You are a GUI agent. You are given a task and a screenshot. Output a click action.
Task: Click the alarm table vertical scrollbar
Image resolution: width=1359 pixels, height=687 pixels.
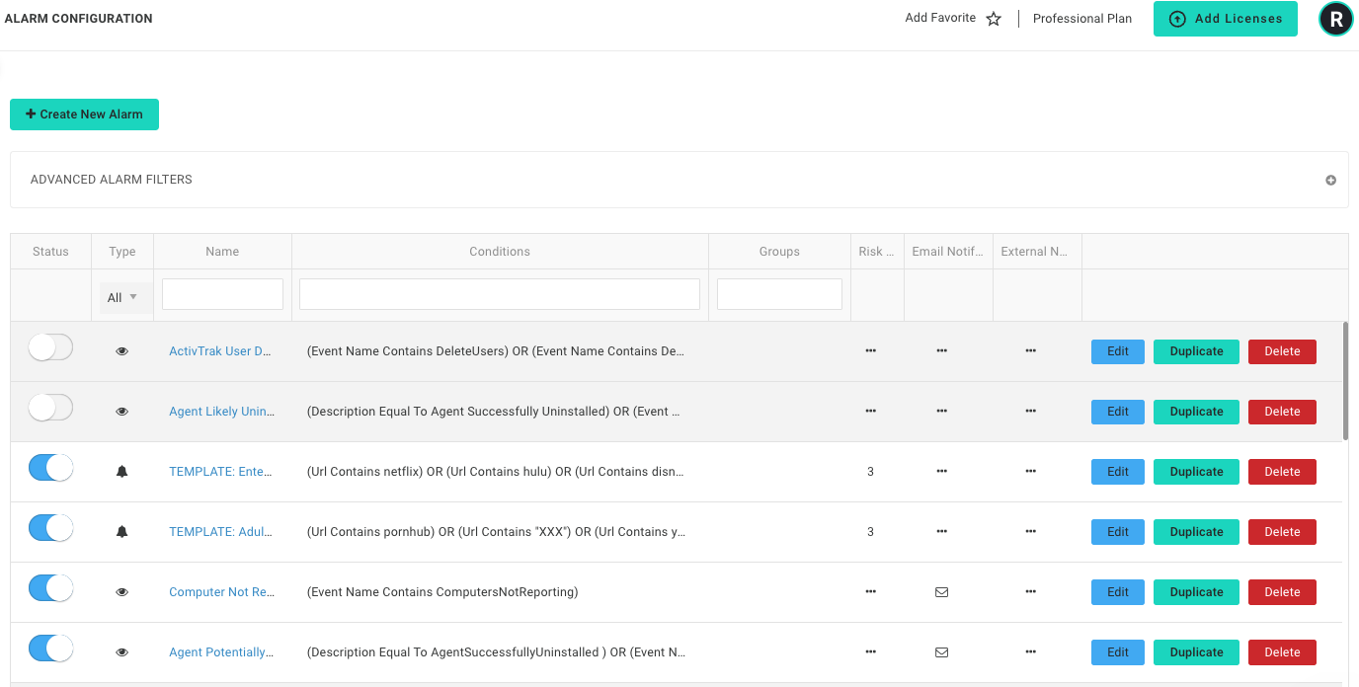tap(1345, 381)
